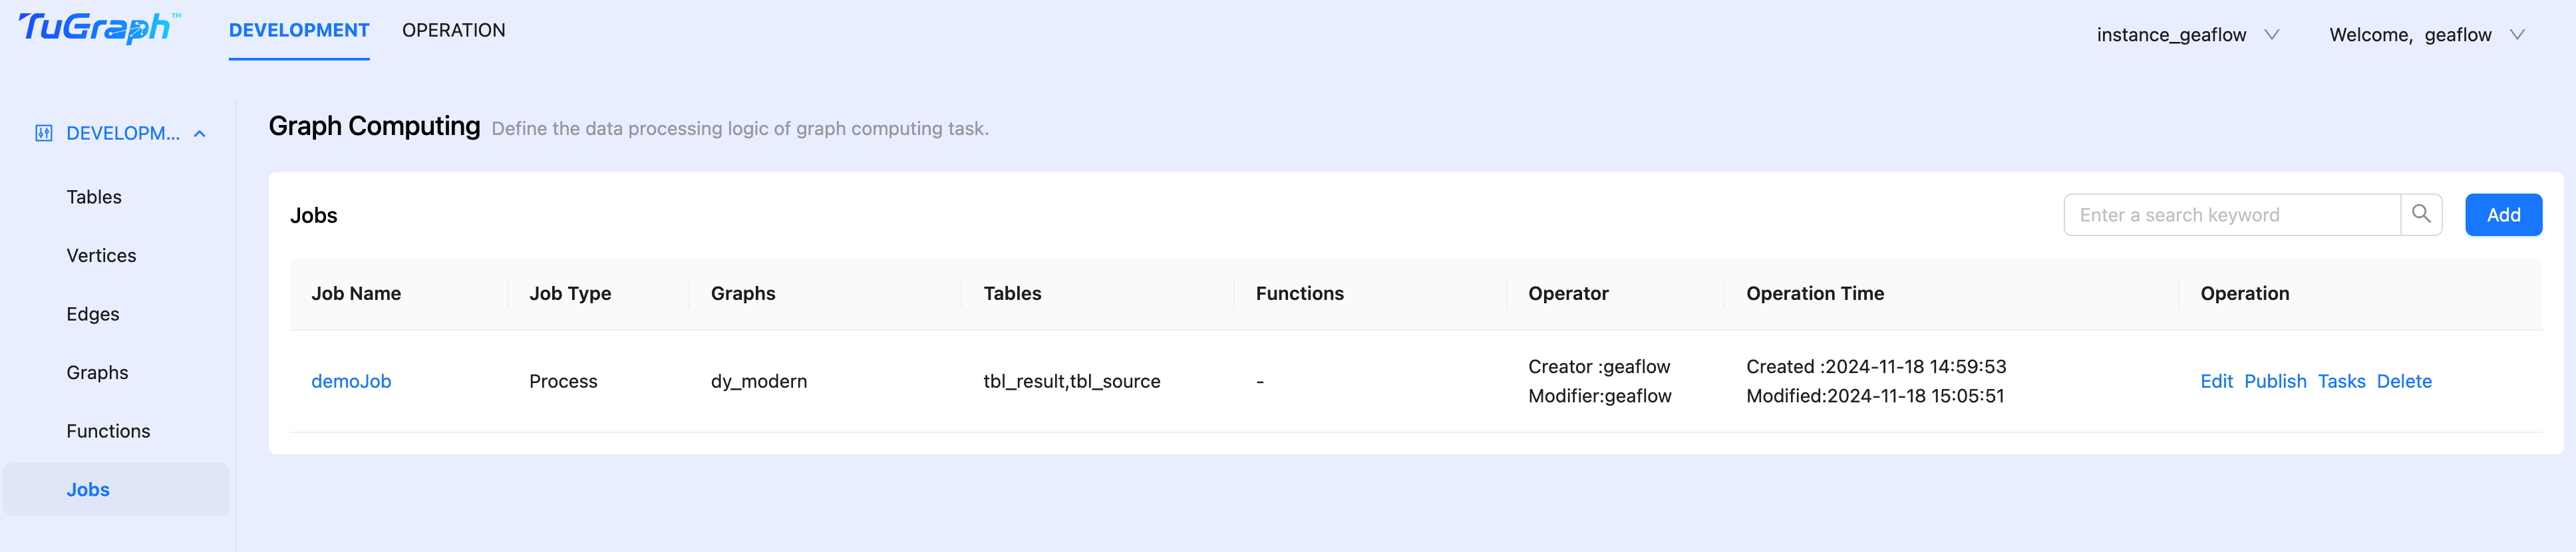Screen dimensions: 2576x552
Task: Click Edit for demoJob
Action: pos(2217,381)
